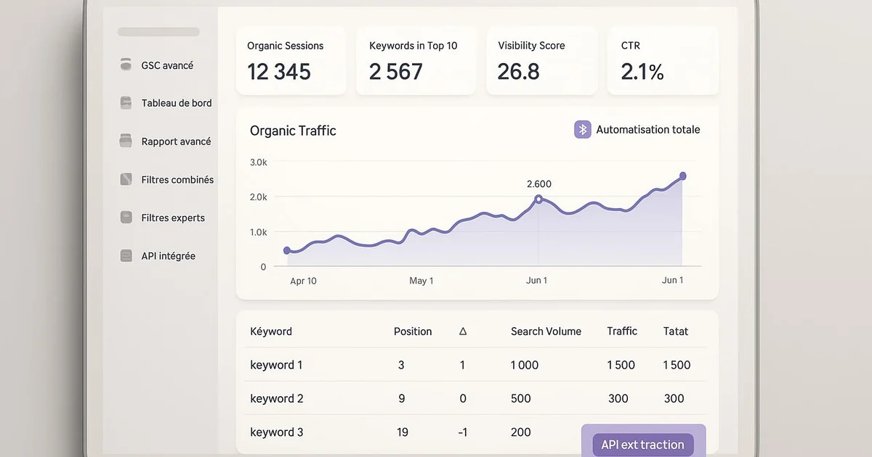Click the chart's starting data point
The width and height of the screenshot is (872, 457).
(x=287, y=250)
